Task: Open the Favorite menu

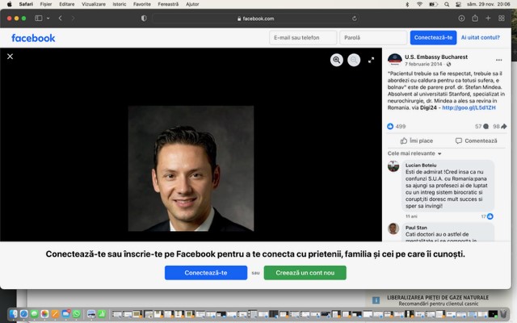Action: point(142,4)
